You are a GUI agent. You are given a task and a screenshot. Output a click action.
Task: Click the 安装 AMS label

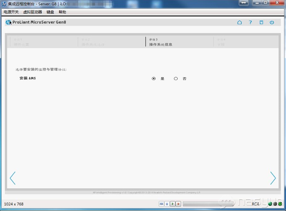[28, 78]
